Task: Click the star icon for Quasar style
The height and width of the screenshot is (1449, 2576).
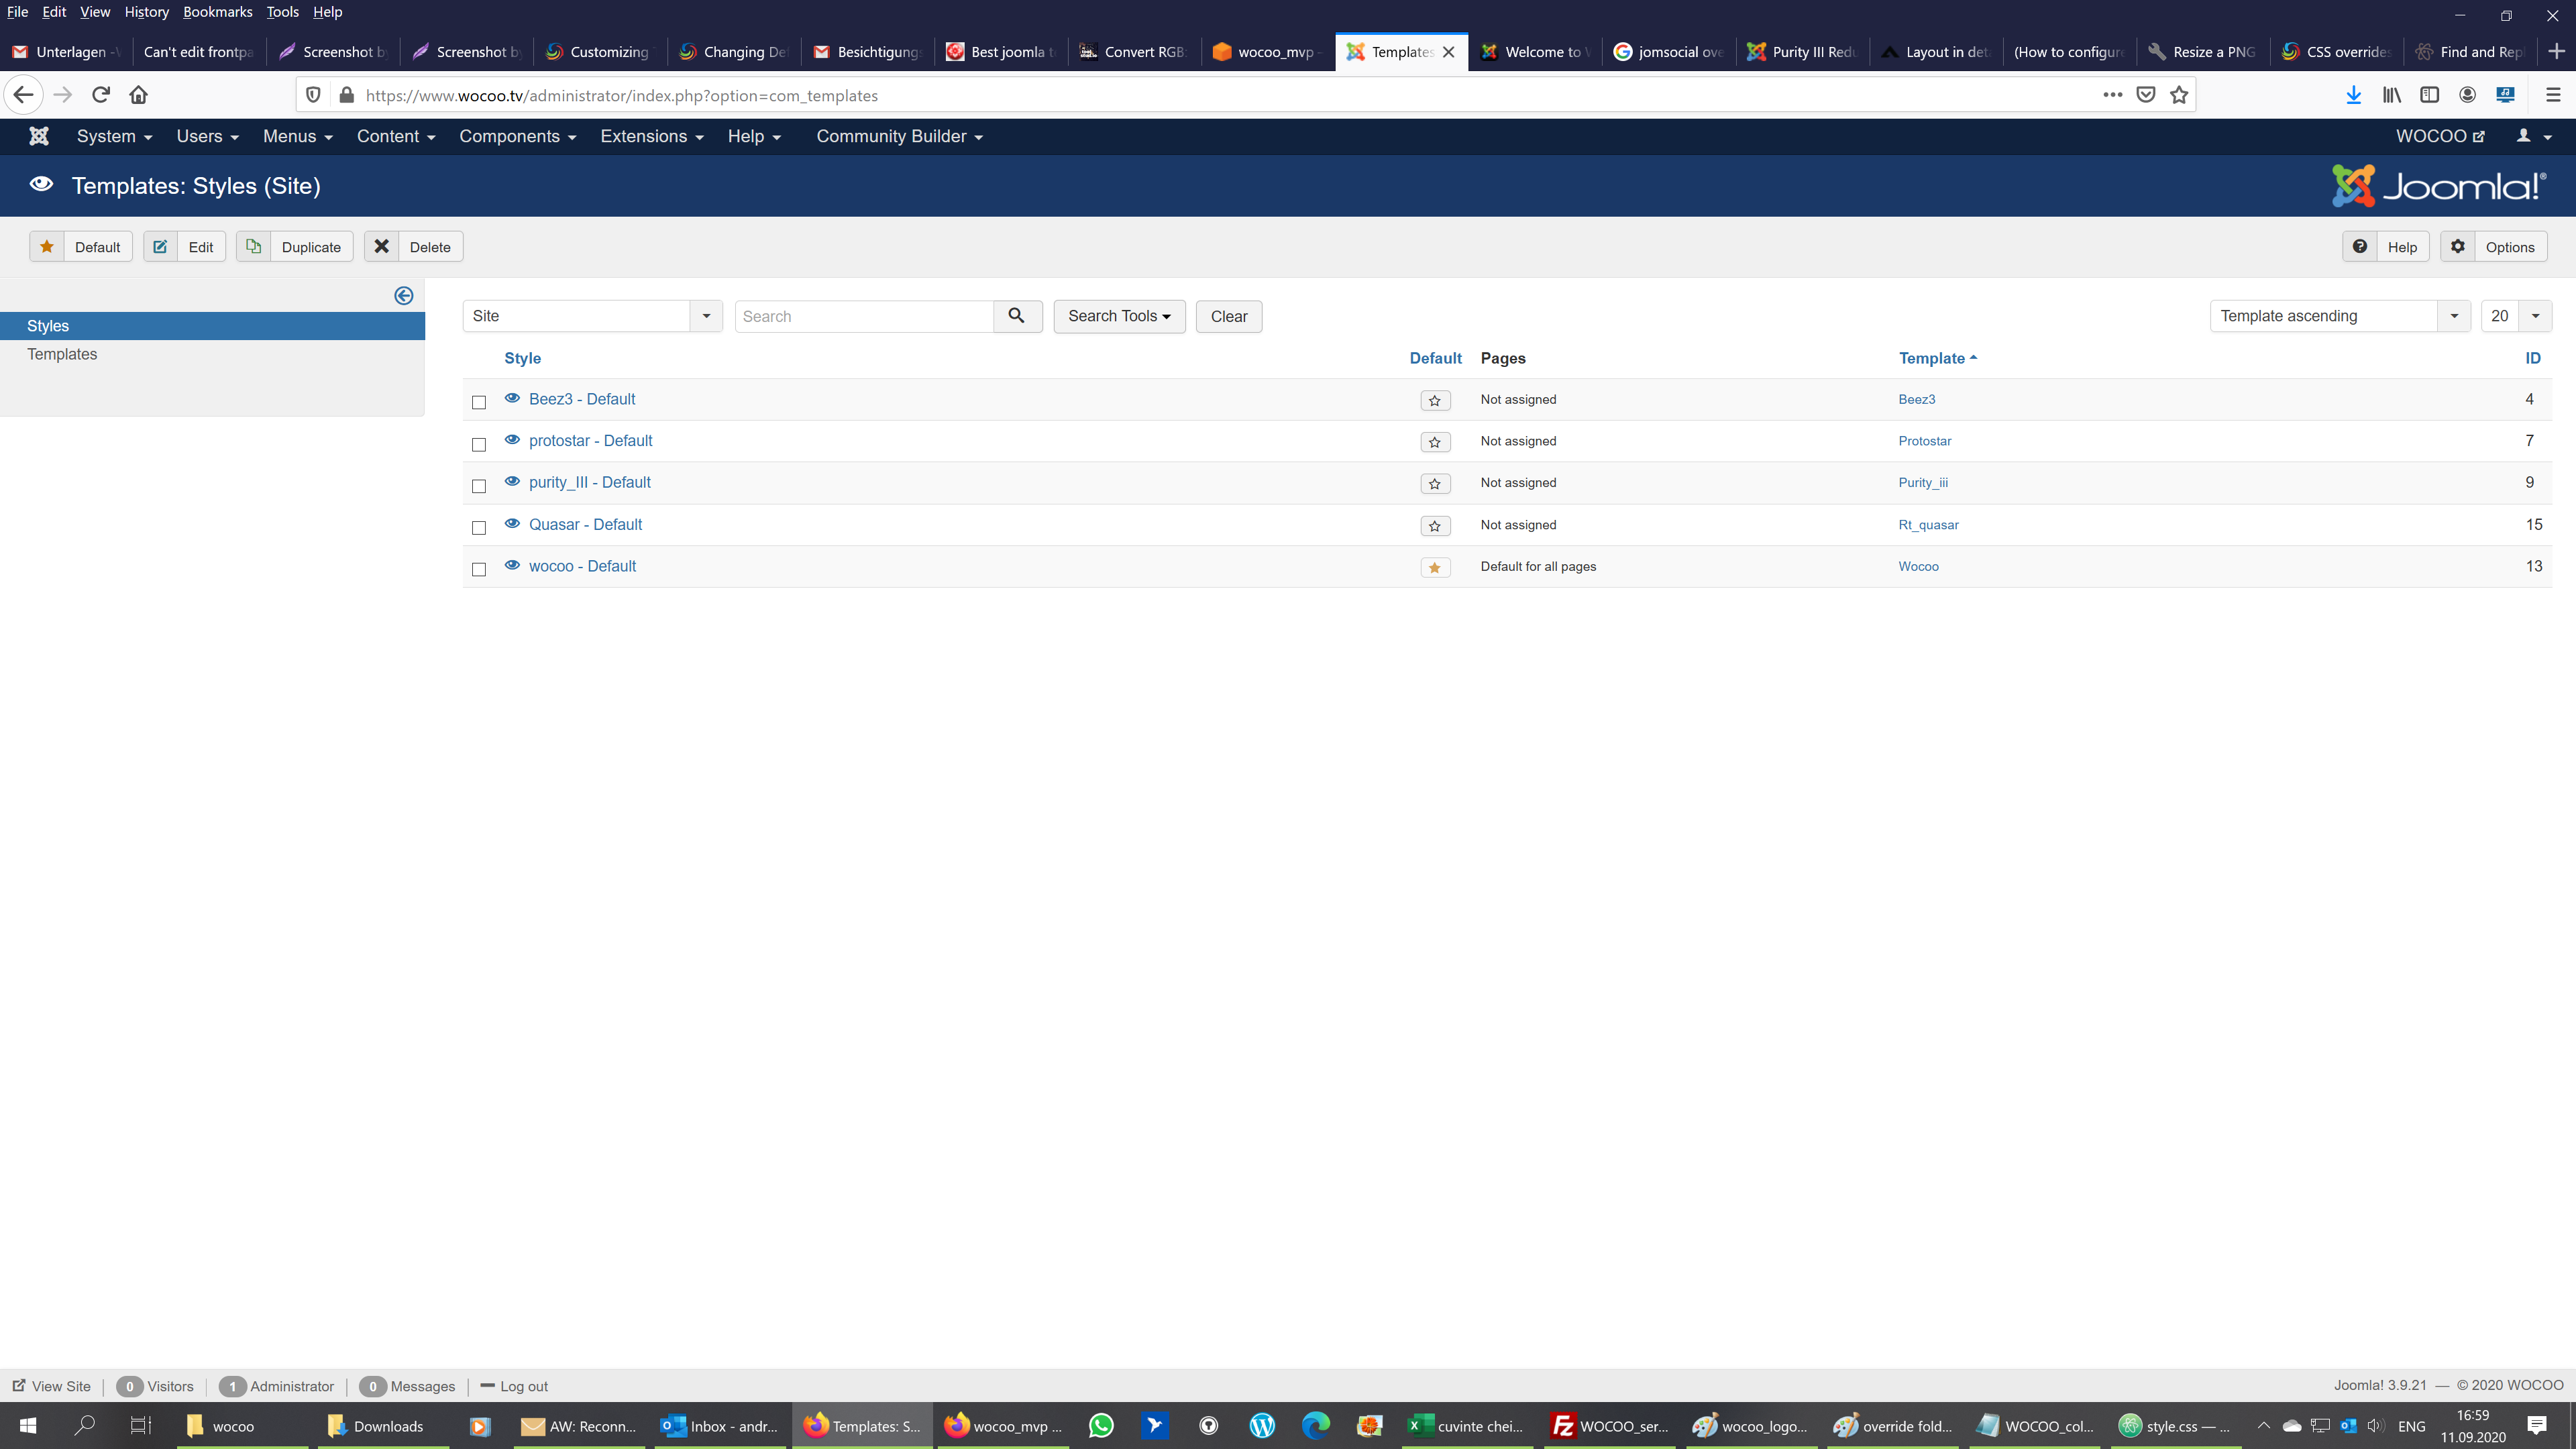Action: tap(1435, 526)
